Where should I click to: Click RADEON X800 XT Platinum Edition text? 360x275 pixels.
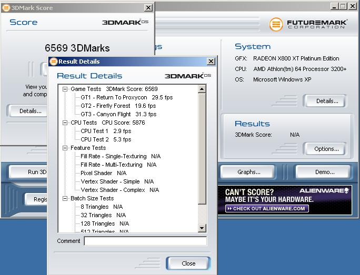296,58
